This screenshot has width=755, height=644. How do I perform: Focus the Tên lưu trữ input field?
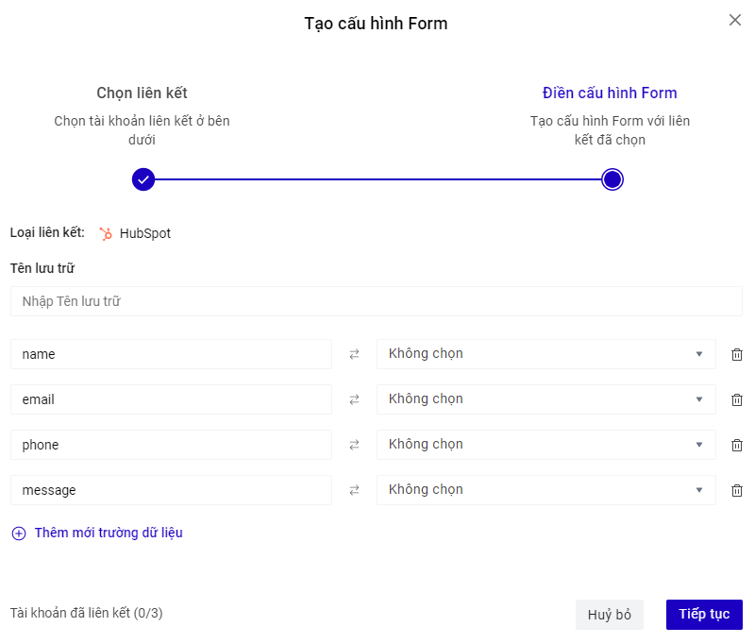click(x=376, y=301)
